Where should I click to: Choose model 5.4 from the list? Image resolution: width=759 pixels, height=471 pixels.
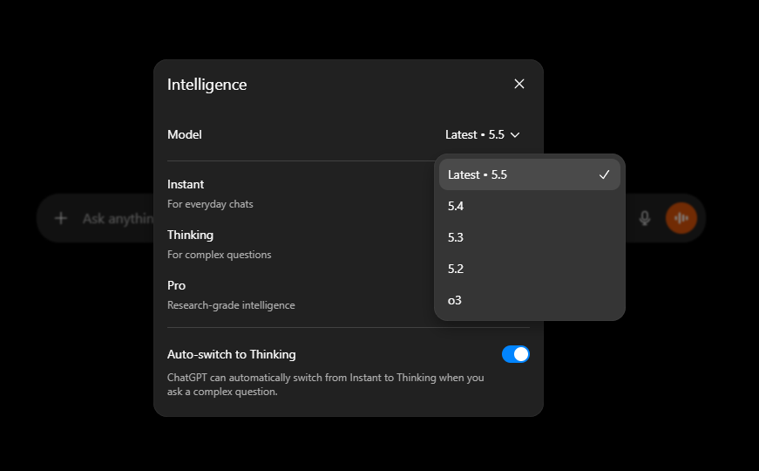pos(530,206)
